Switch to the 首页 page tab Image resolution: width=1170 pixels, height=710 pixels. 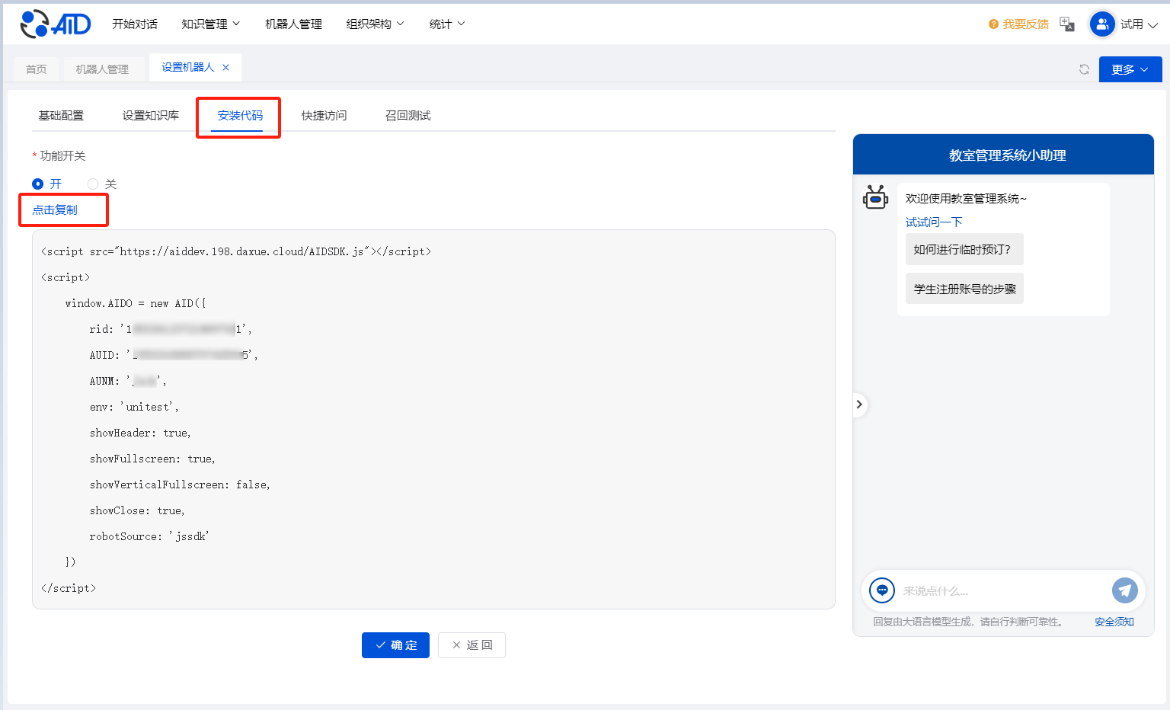[x=37, y=69]
